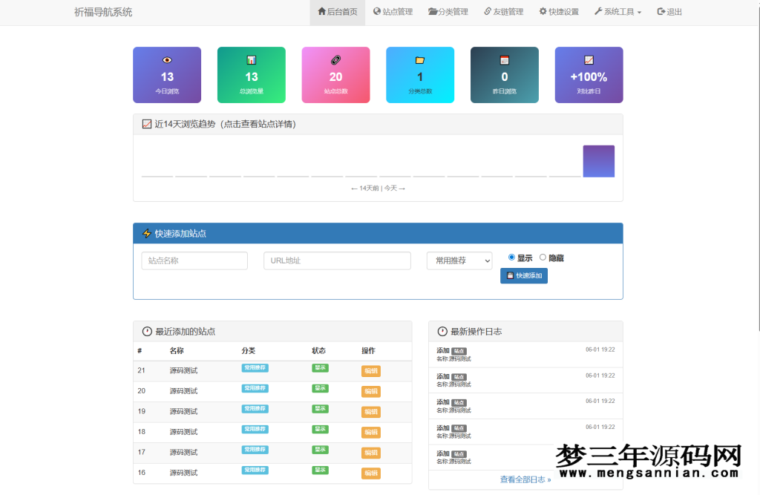Click the 状态 column header
Image resolution: width=760 pixels, height=495 pixels.
(x=319, y=350)
